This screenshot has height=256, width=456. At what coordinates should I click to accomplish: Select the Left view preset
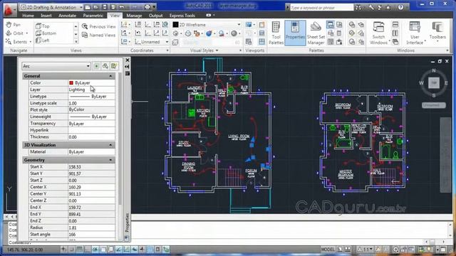point(43,41)
